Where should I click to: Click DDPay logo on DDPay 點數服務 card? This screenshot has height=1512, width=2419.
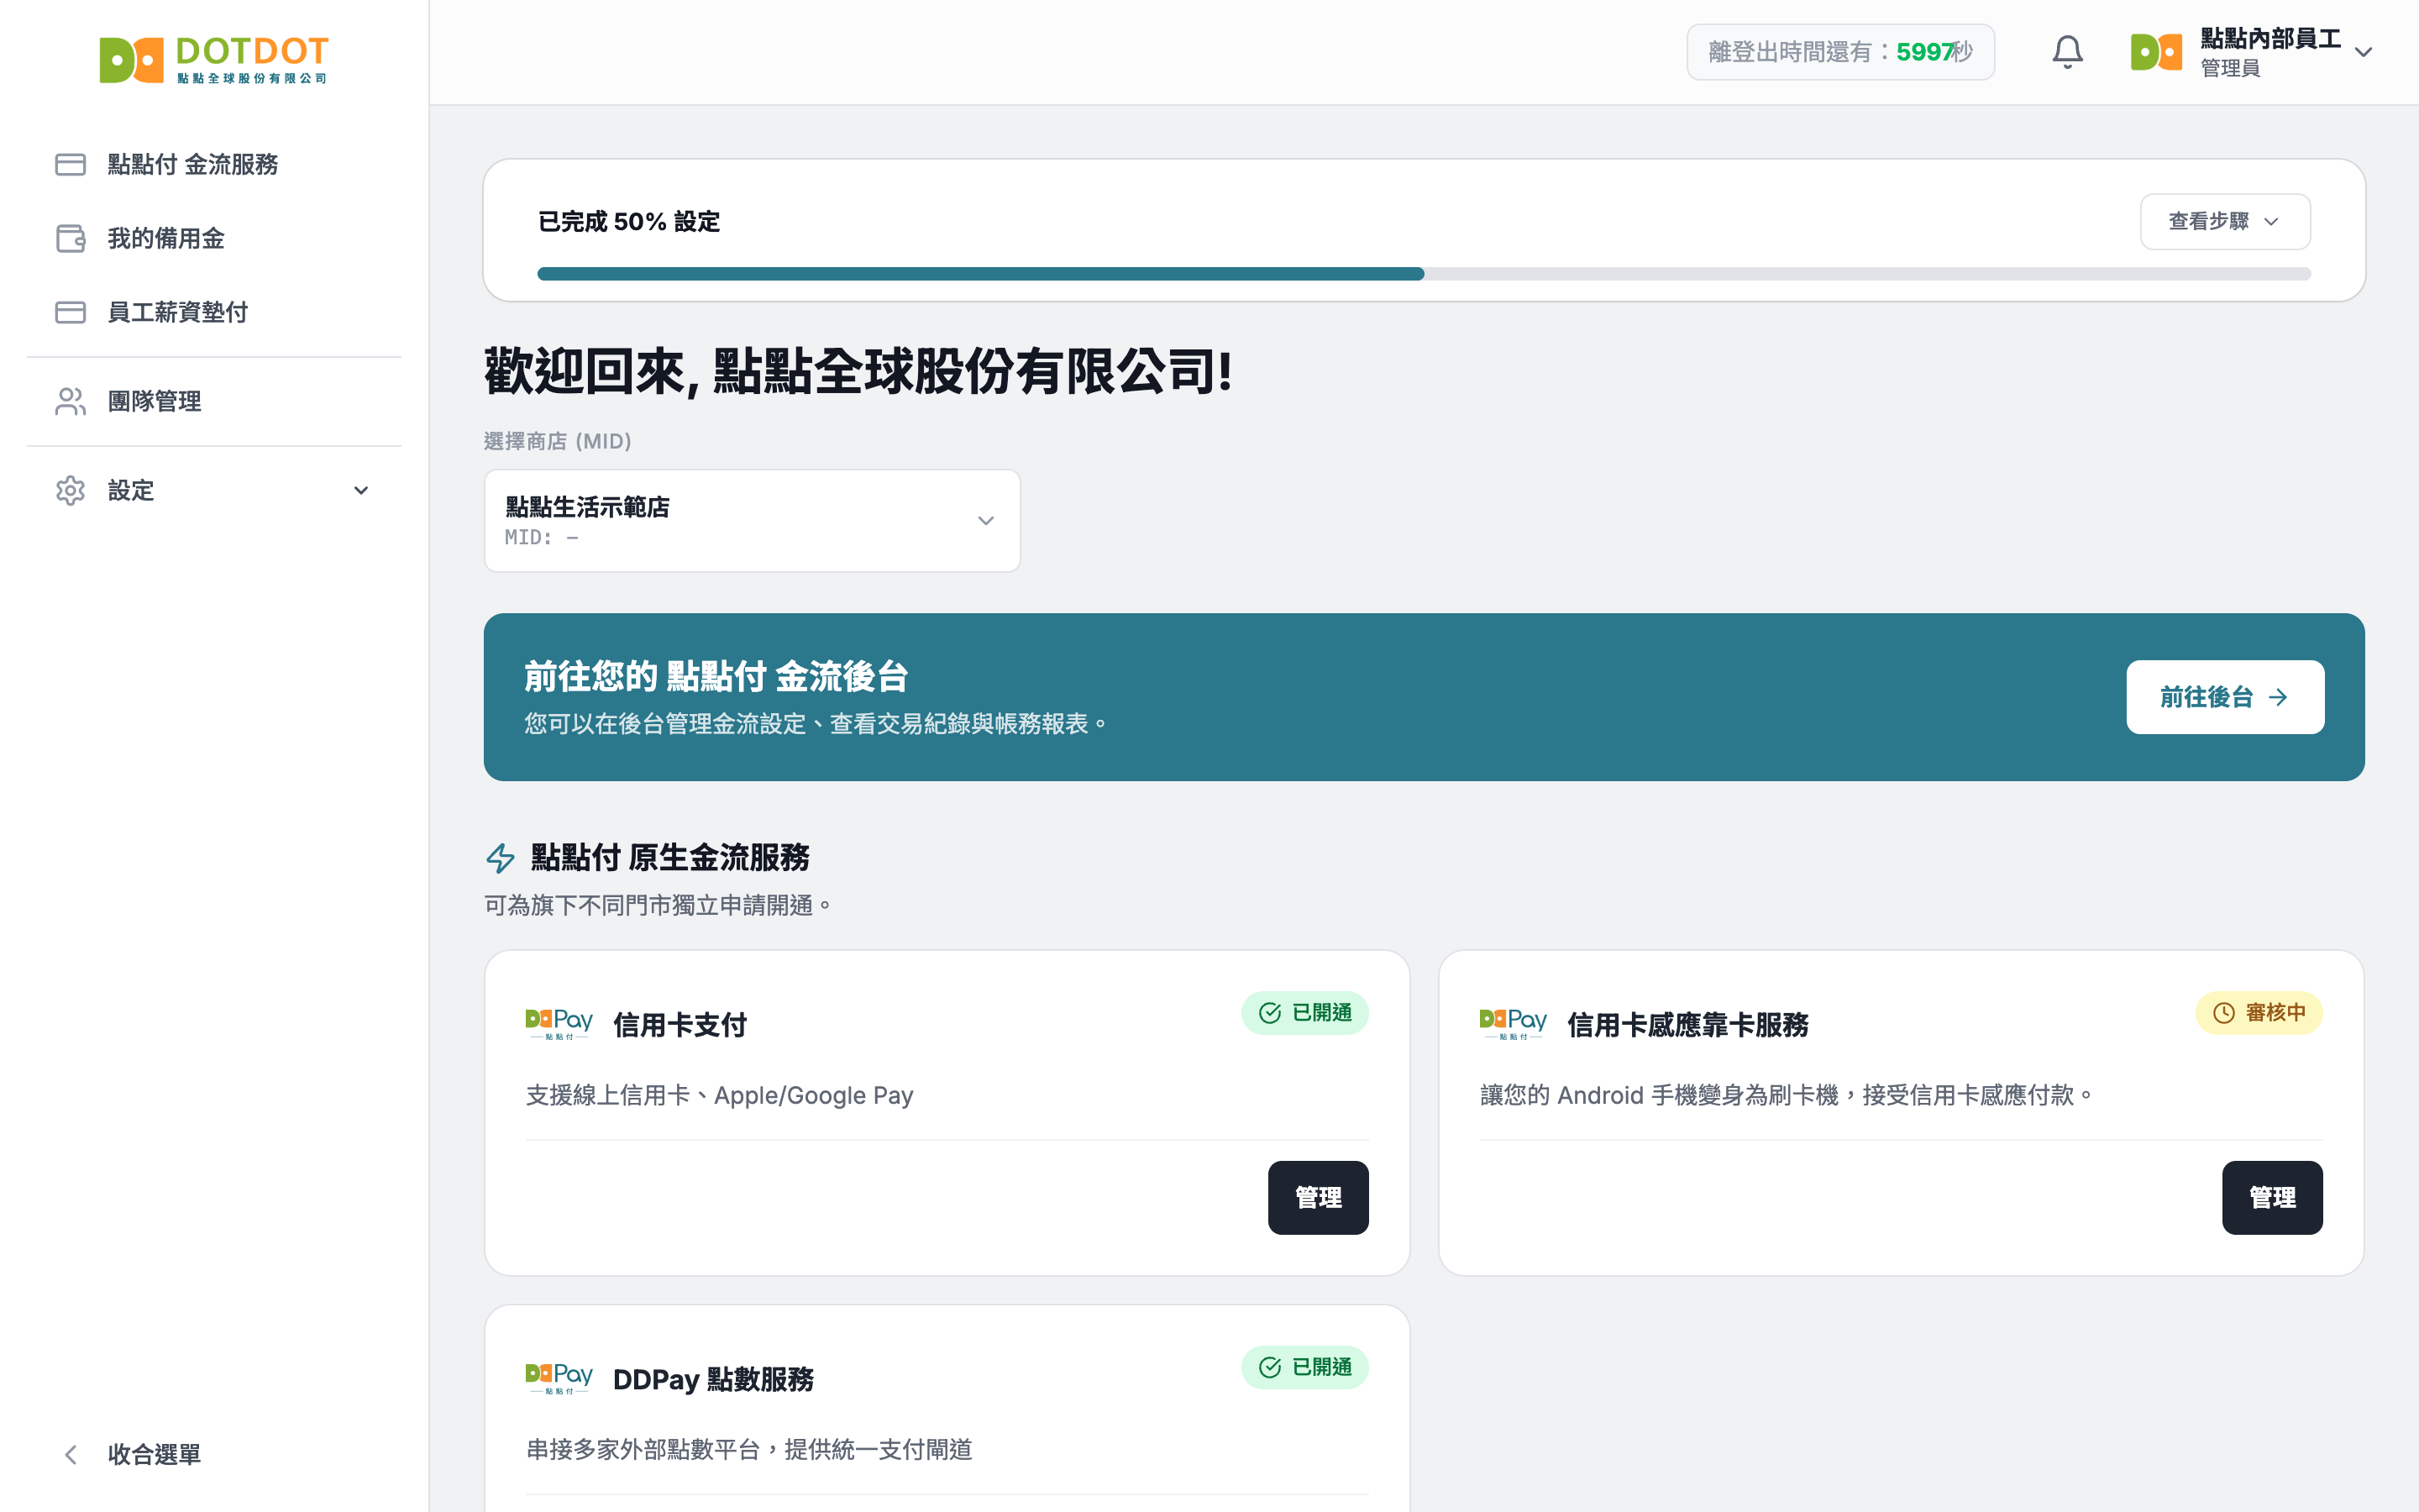click(559, 1378)
